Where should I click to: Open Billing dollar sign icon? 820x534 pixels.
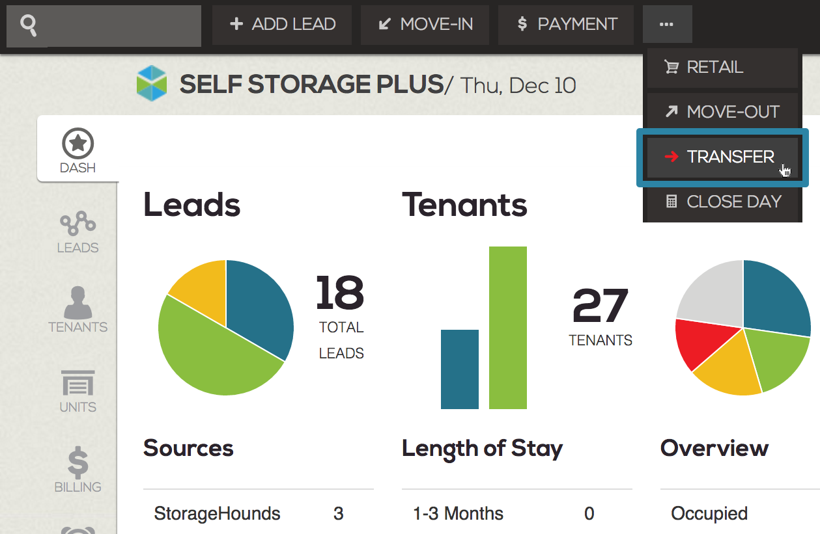(x=78, y=462)
